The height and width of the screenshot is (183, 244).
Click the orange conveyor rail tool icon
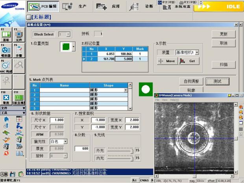(x=6, y=140)
